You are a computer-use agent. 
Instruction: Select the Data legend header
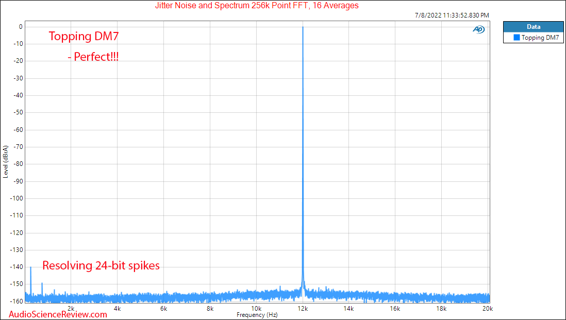(x=533, y=27)
